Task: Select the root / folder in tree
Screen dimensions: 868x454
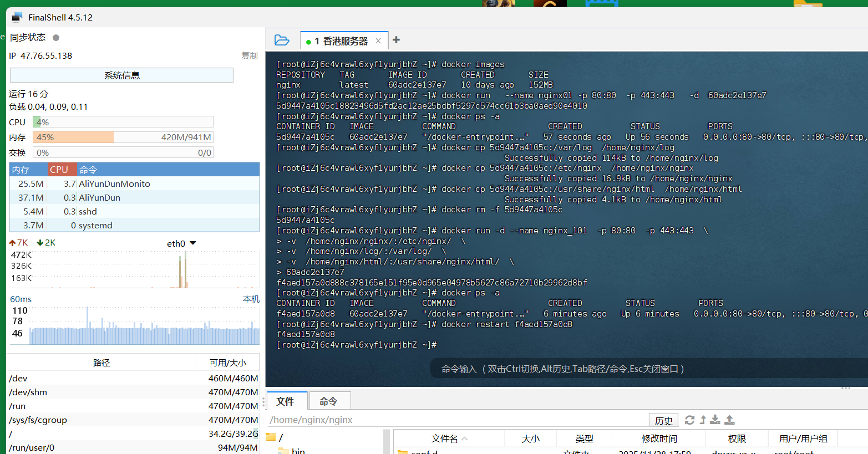Action: click(281, 437)
